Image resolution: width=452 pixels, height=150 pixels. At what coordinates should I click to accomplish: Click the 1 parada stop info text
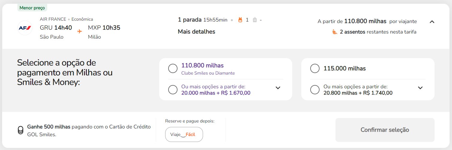[x=190, y=20]
